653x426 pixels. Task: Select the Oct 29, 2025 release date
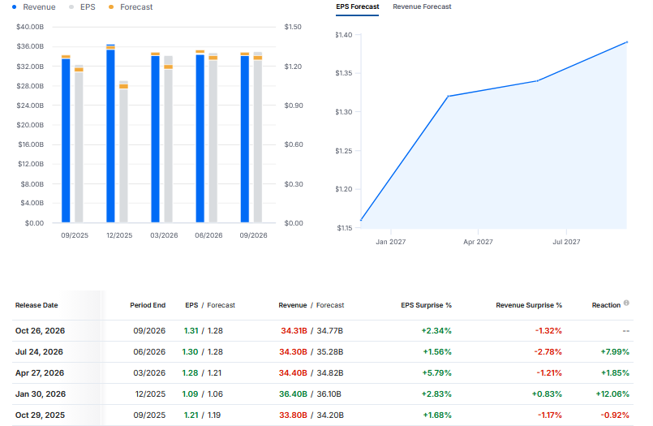tap(40, 415)
